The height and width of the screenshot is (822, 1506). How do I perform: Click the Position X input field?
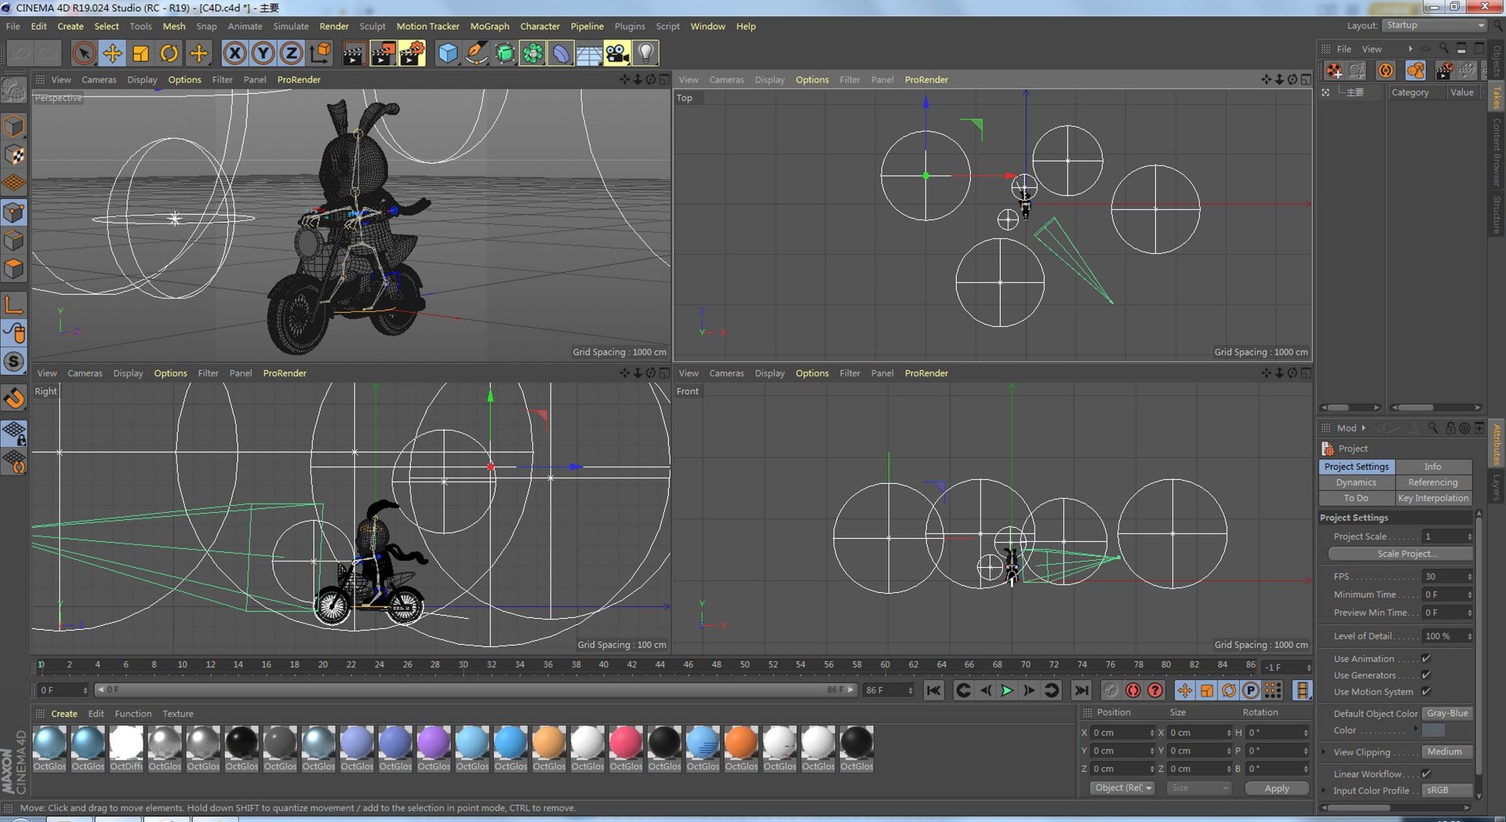(x=1122, y=733)
